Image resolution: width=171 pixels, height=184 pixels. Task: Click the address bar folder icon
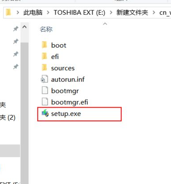pyautogui.click(x=8, y=13)
